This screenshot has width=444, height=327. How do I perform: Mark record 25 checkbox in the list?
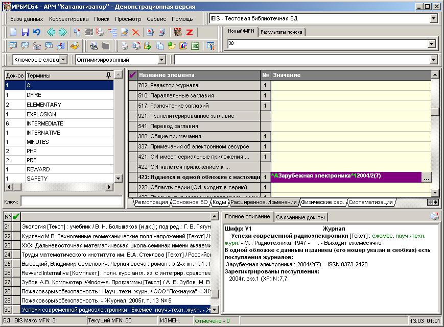click(x=16, y=264)
